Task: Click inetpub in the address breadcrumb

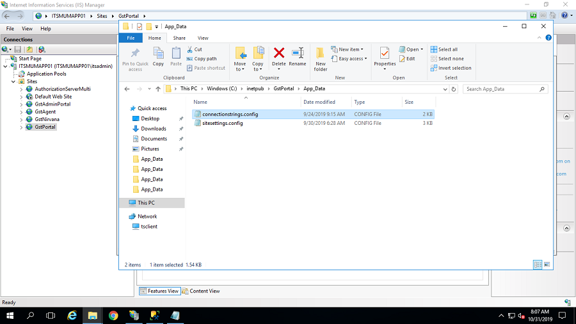Action: [x=255, y=88]
